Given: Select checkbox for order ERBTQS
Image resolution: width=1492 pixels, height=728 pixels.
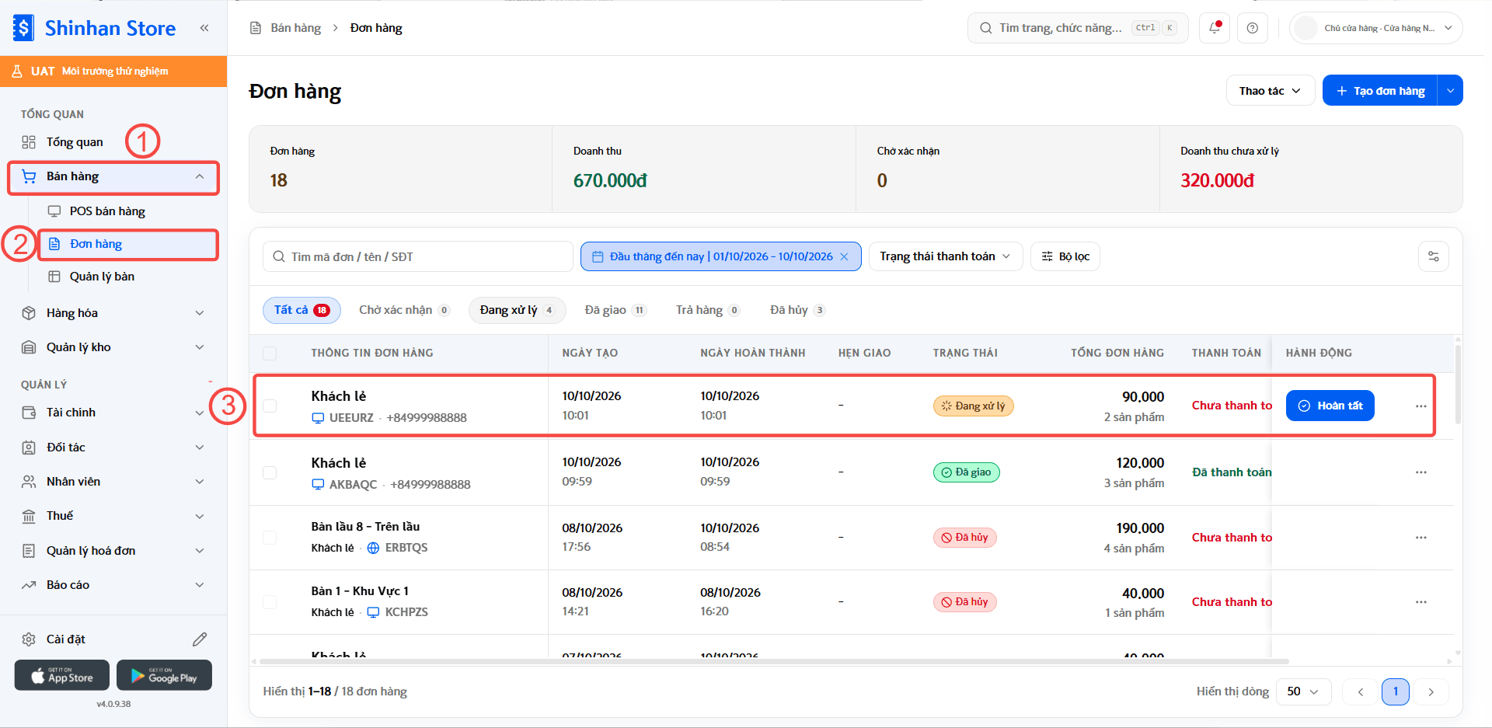Looking at the screenshot, I should click(x=270, y=538).
